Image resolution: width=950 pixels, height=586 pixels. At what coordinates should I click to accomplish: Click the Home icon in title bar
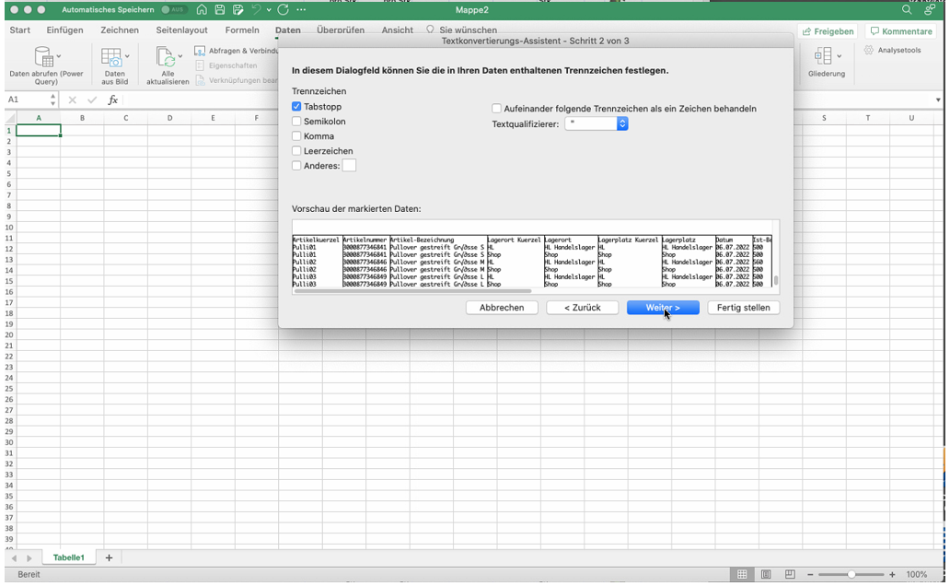(202, 9)
